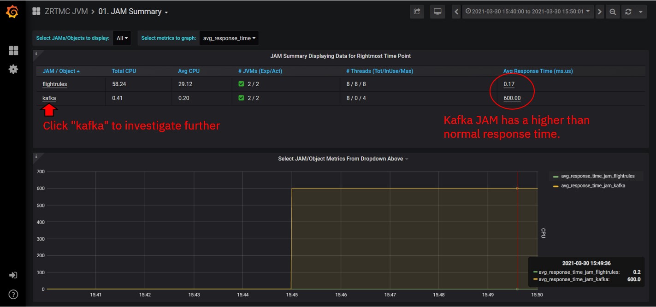Click the graph panel info icon
The image size is (656, 307).
tap(36, 156)
